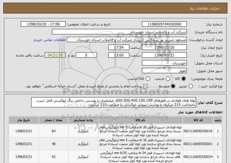The height and width of the screenshot is (163, 231).
Task: Click the delivery province field خوزستان
Action: pyautogui.click(x=164, y=63)
